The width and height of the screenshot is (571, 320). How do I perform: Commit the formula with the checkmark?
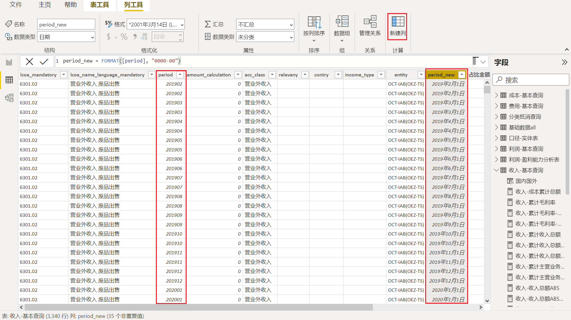[x=44, y=61]
